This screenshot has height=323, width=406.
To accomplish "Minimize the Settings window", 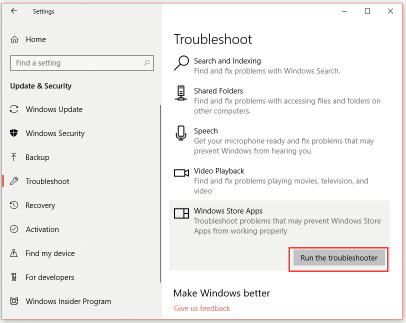I will pos(344,11).
